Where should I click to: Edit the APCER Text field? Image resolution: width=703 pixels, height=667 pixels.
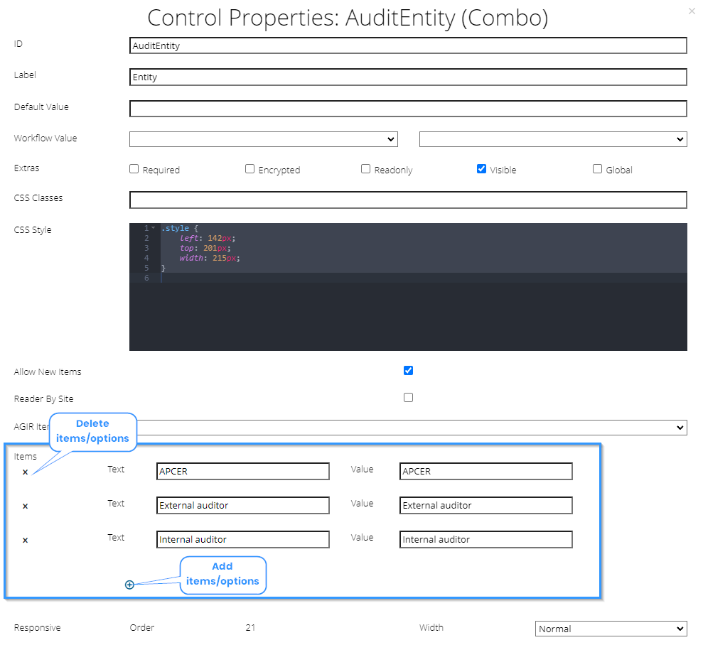(243, 472)
